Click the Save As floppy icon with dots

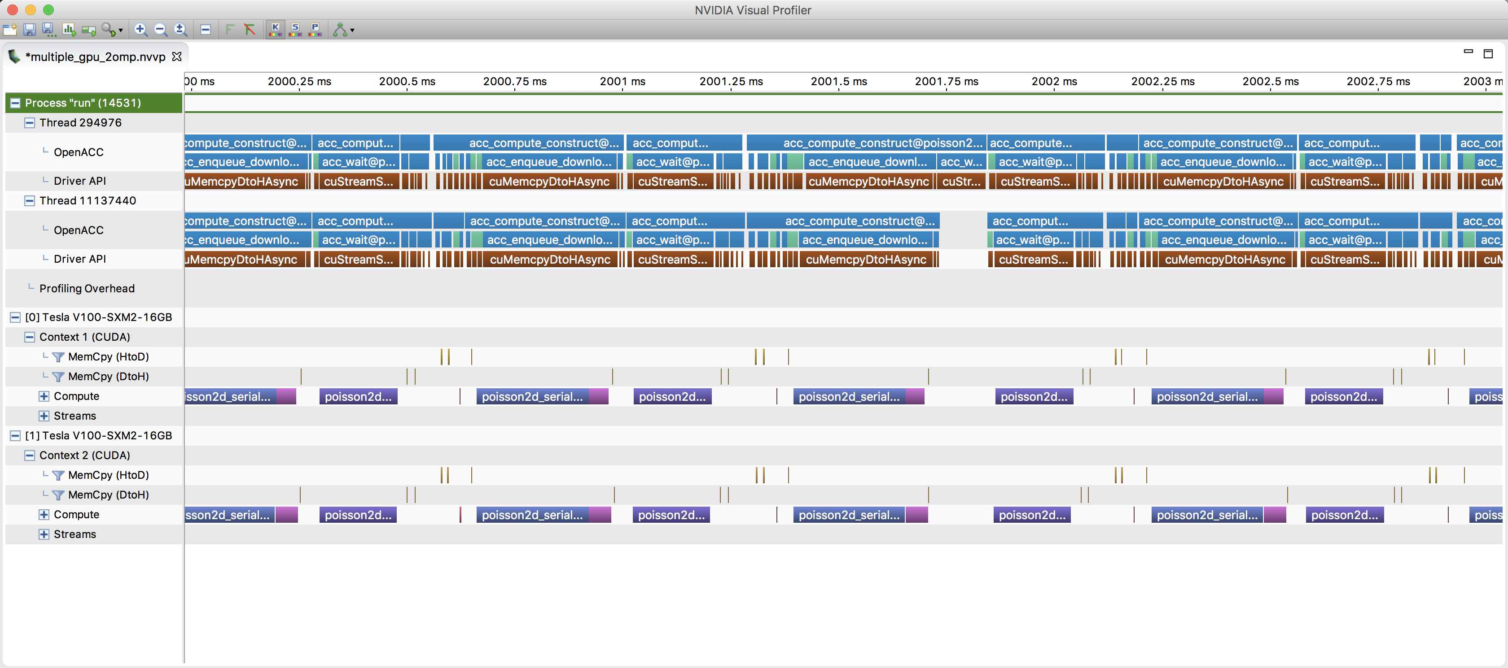(x=49, y=29)
